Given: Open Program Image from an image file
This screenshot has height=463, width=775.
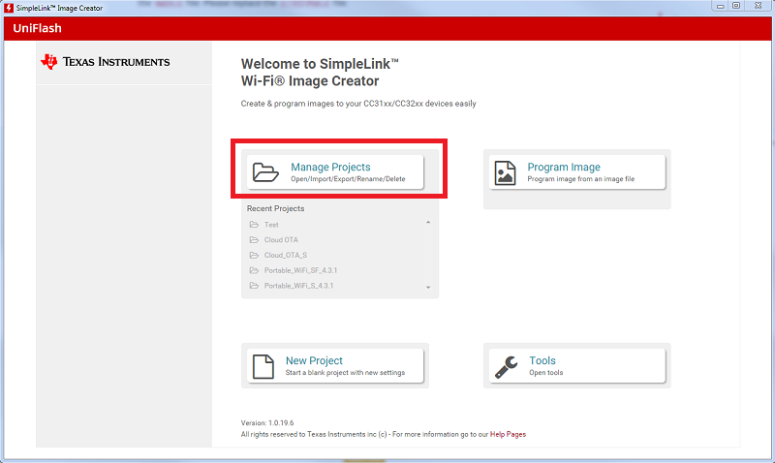Looking at the screenshot, I should click(576, 172).
